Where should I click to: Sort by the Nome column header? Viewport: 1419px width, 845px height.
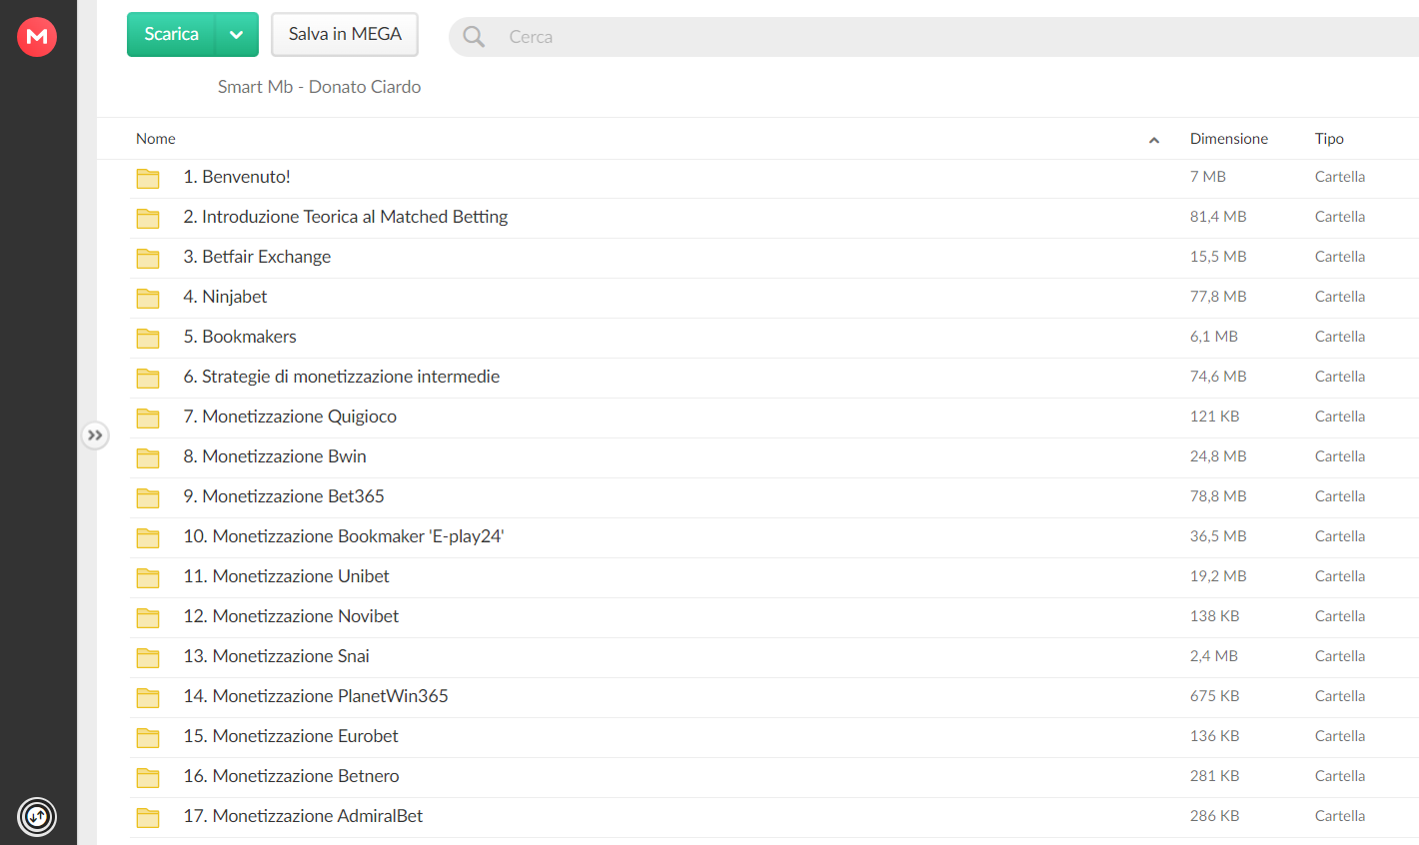click(x=156, y=139)
